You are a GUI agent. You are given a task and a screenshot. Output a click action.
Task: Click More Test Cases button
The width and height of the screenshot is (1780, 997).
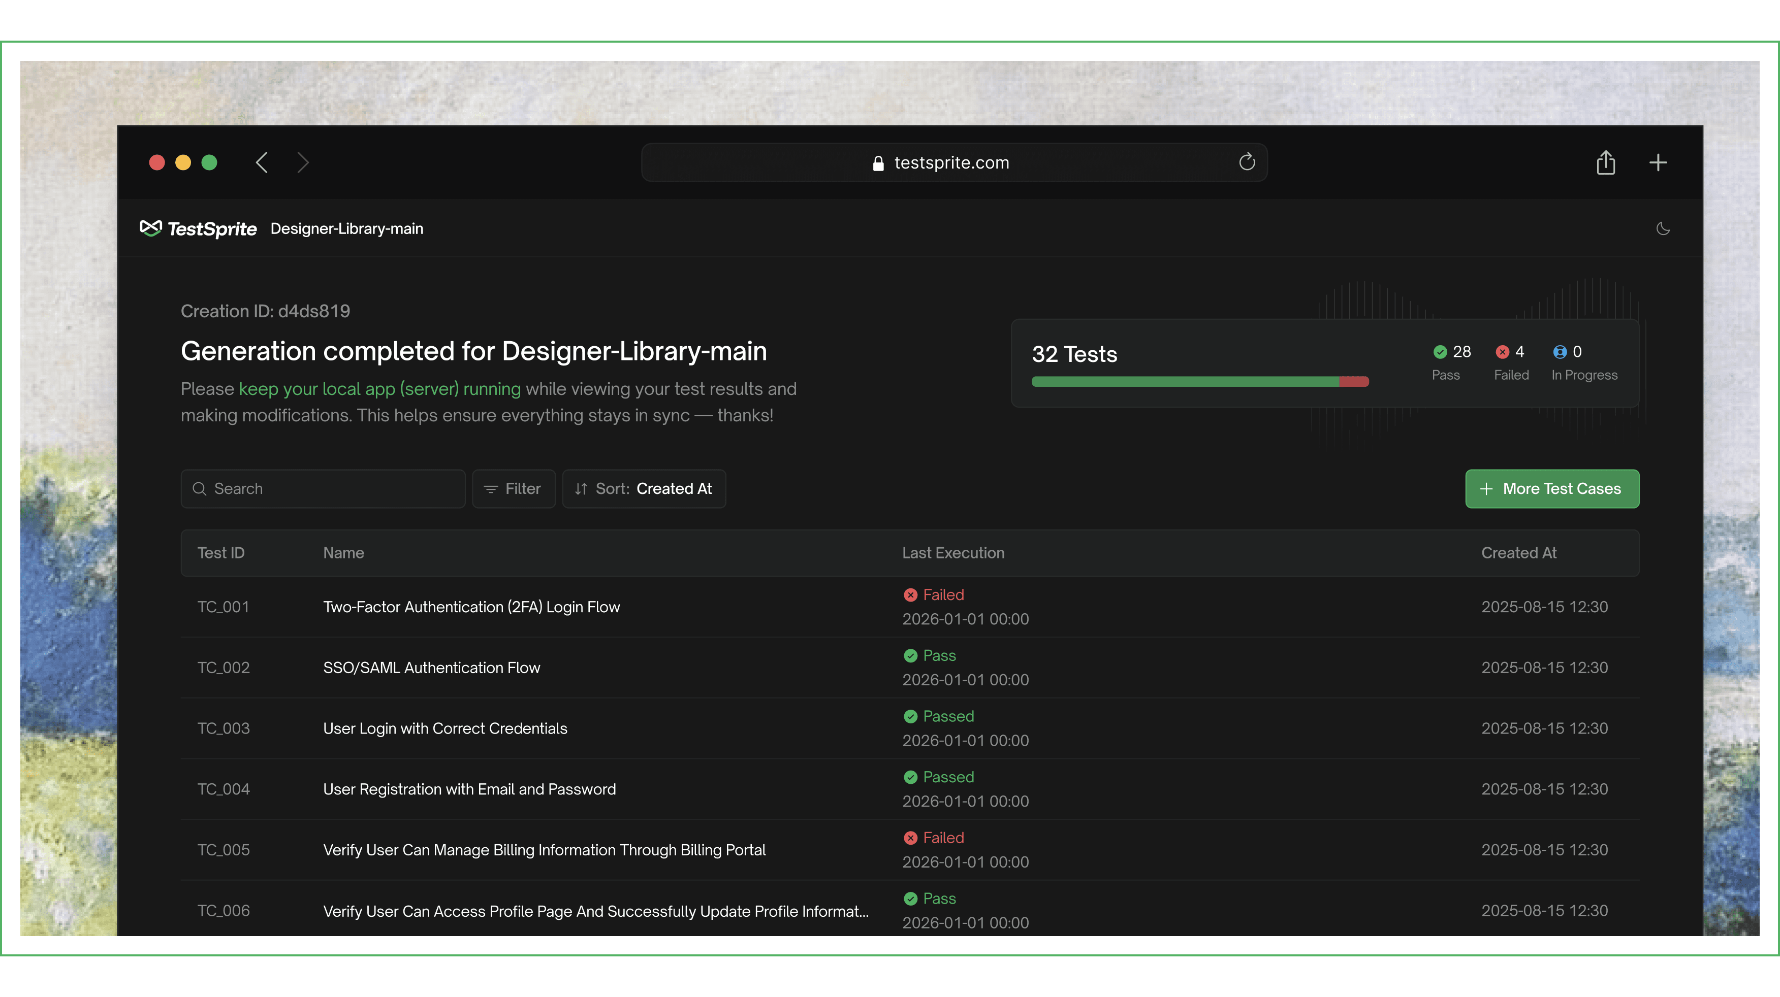click(1551, 489)
